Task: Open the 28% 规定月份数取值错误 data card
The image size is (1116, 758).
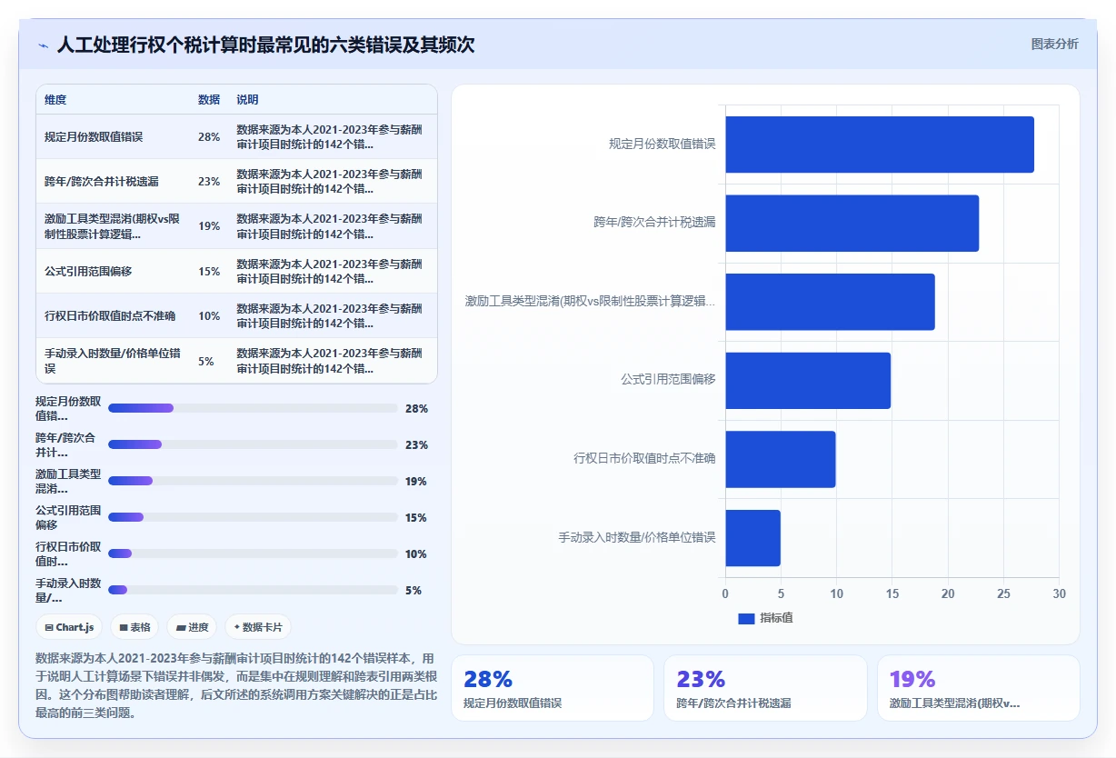Action: pos(553,688)
